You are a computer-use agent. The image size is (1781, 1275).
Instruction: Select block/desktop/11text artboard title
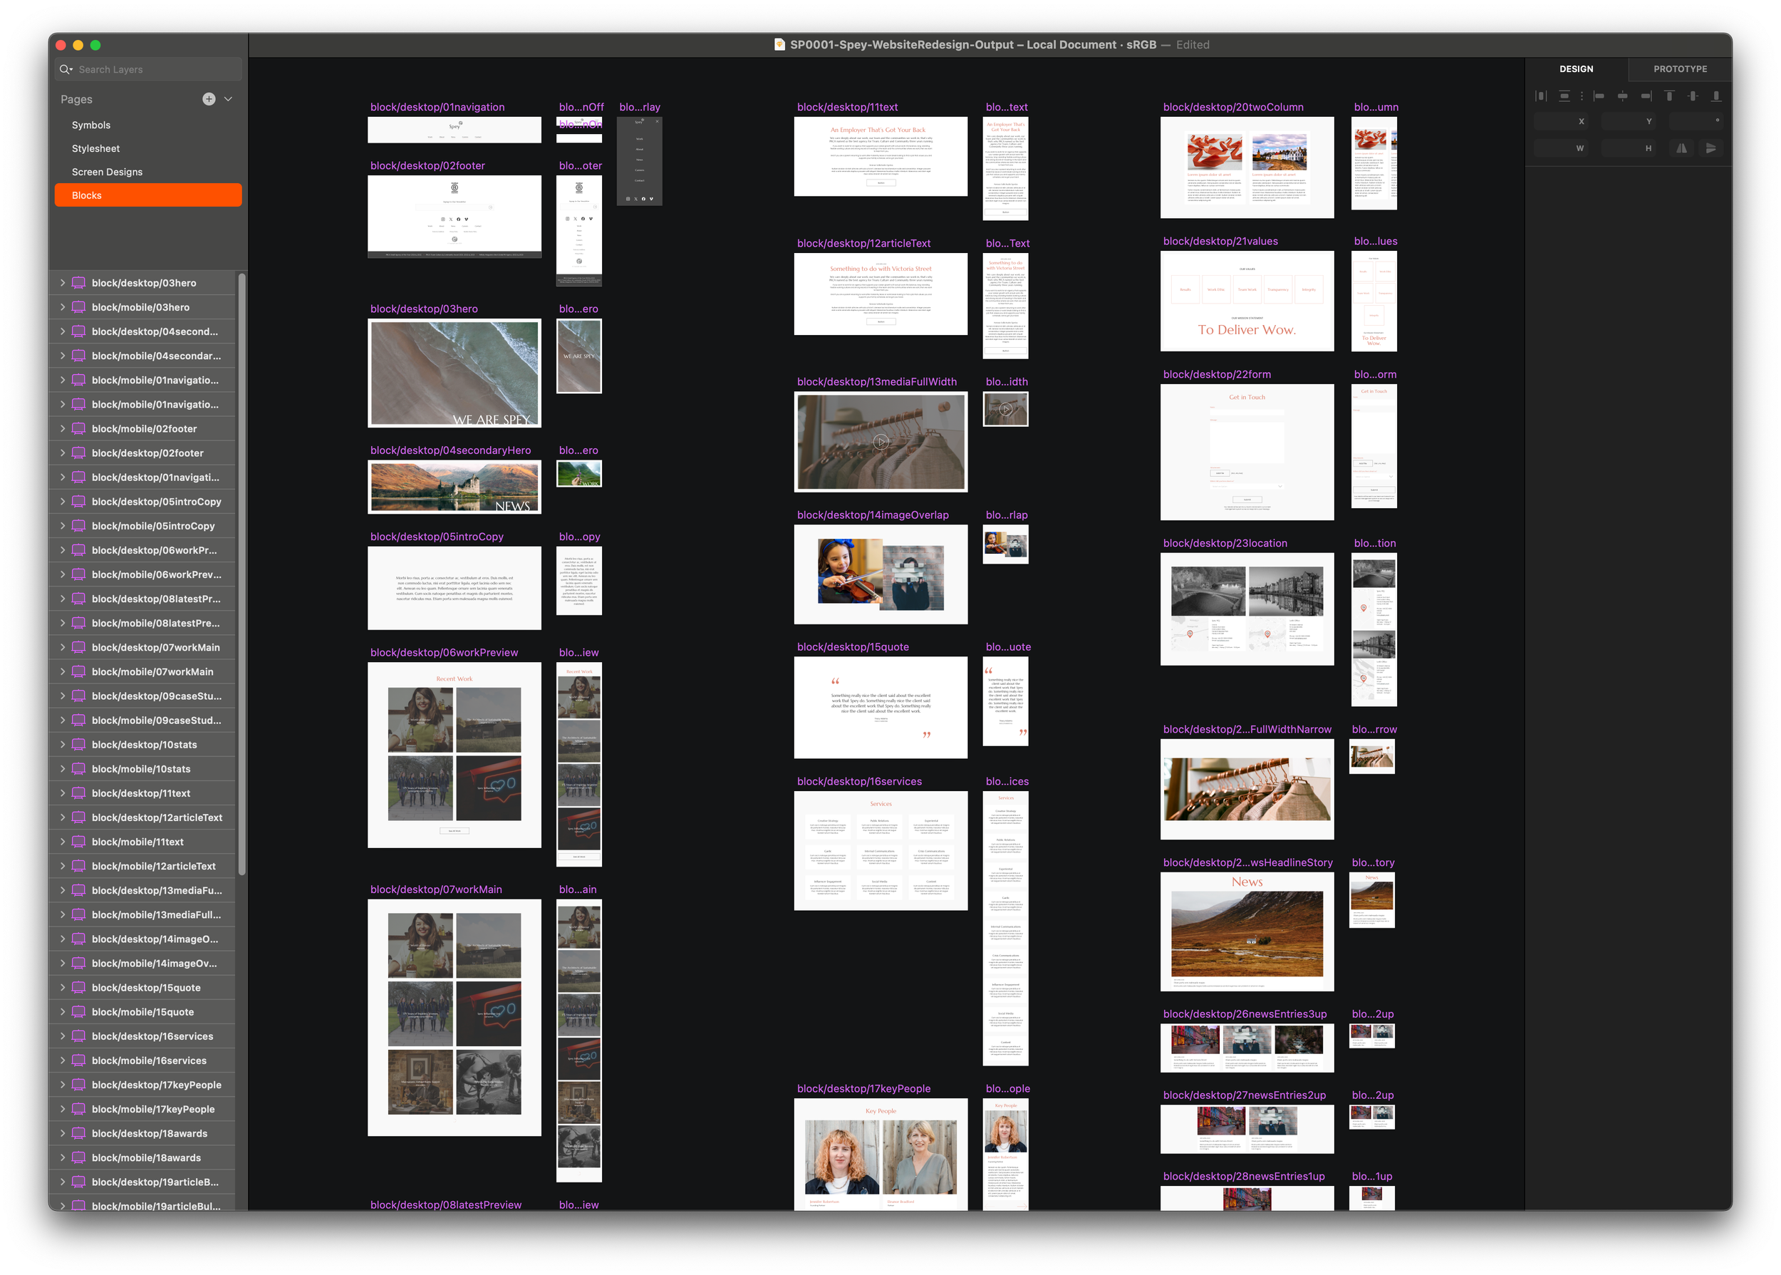point(847,108)
